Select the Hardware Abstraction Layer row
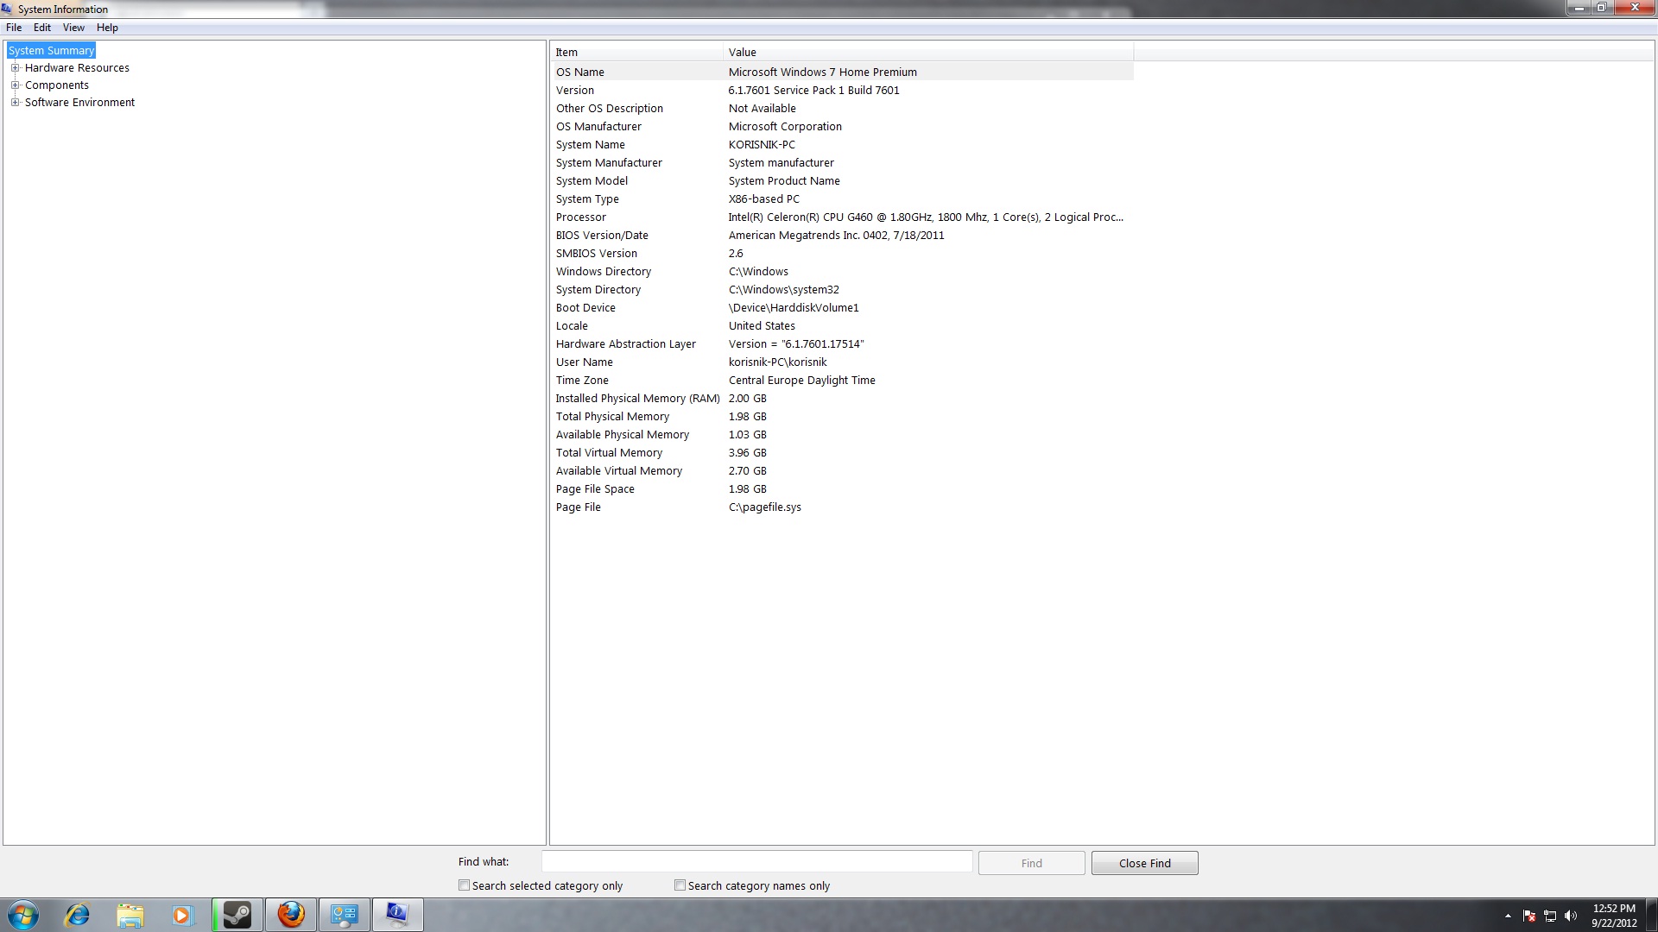Viewport: 1658px width, 932px height. point(843,344)
